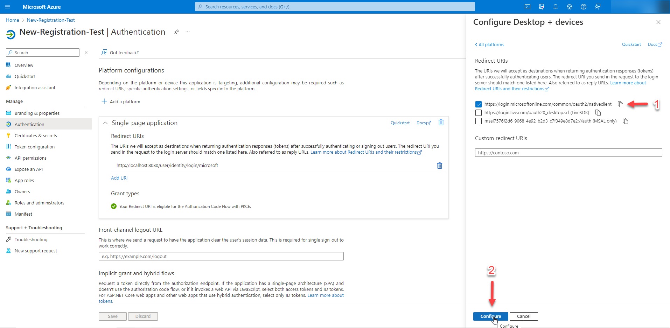Open Certificates & secrets menu item
Image resolution: width=670 pixels, height=328 pixels.
[x=35, y=135]
